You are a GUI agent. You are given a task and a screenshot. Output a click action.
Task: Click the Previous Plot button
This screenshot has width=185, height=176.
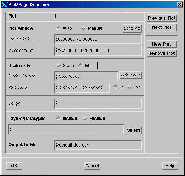162,18
